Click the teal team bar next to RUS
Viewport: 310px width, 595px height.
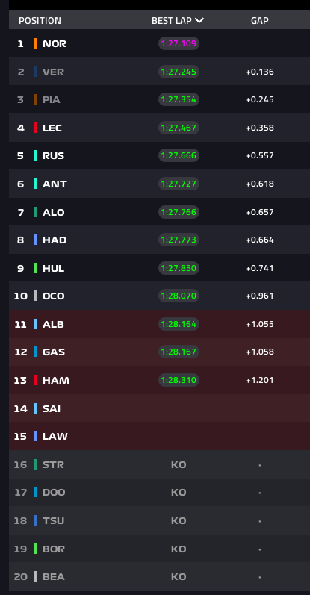tap(35, 155)
